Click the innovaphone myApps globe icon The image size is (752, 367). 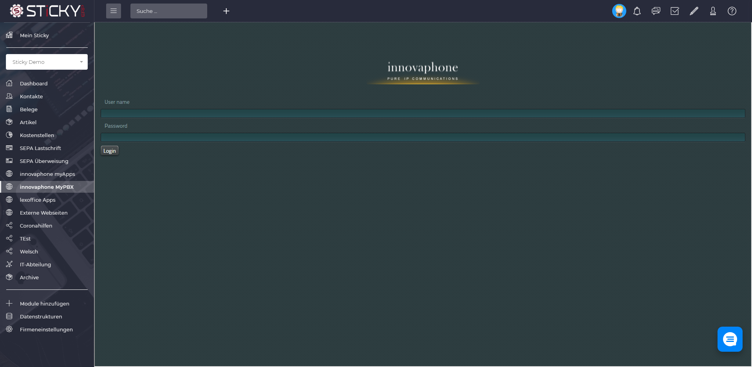tap(9, 174)
